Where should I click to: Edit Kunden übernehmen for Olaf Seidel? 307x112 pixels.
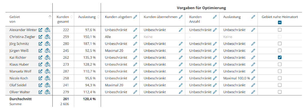pos(180,85)
